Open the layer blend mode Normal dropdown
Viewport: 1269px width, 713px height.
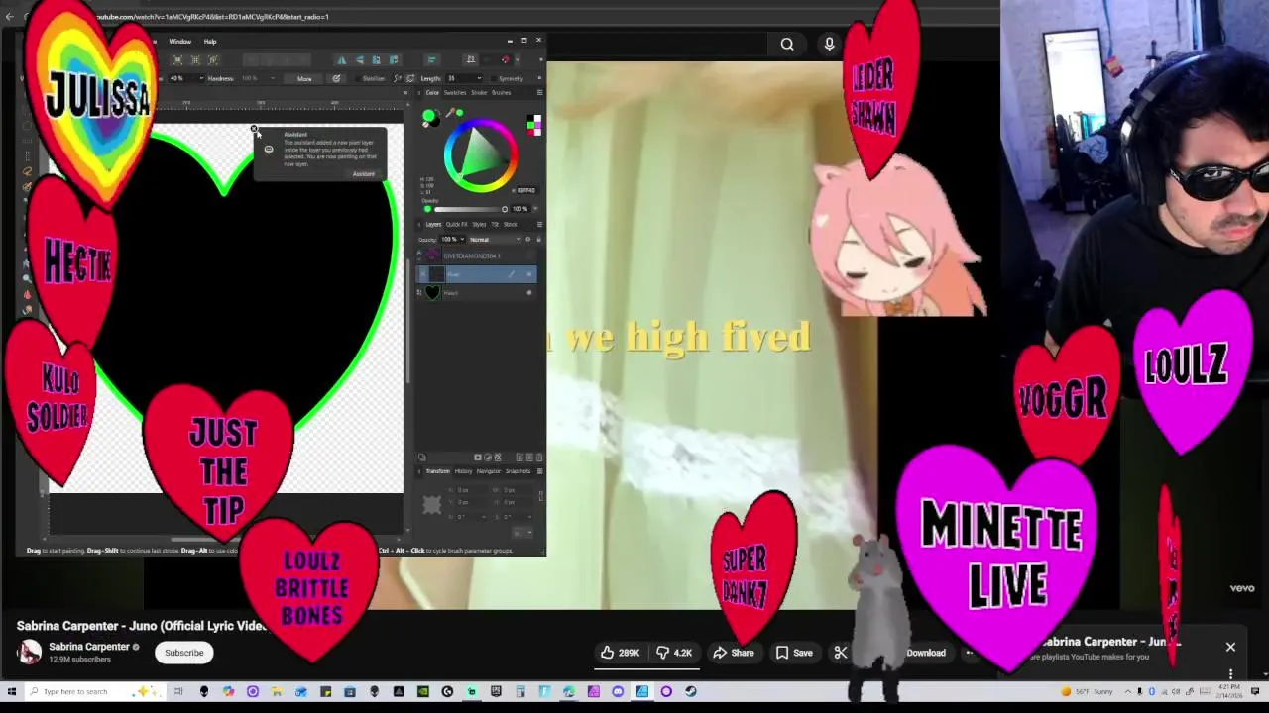(493, 240)
